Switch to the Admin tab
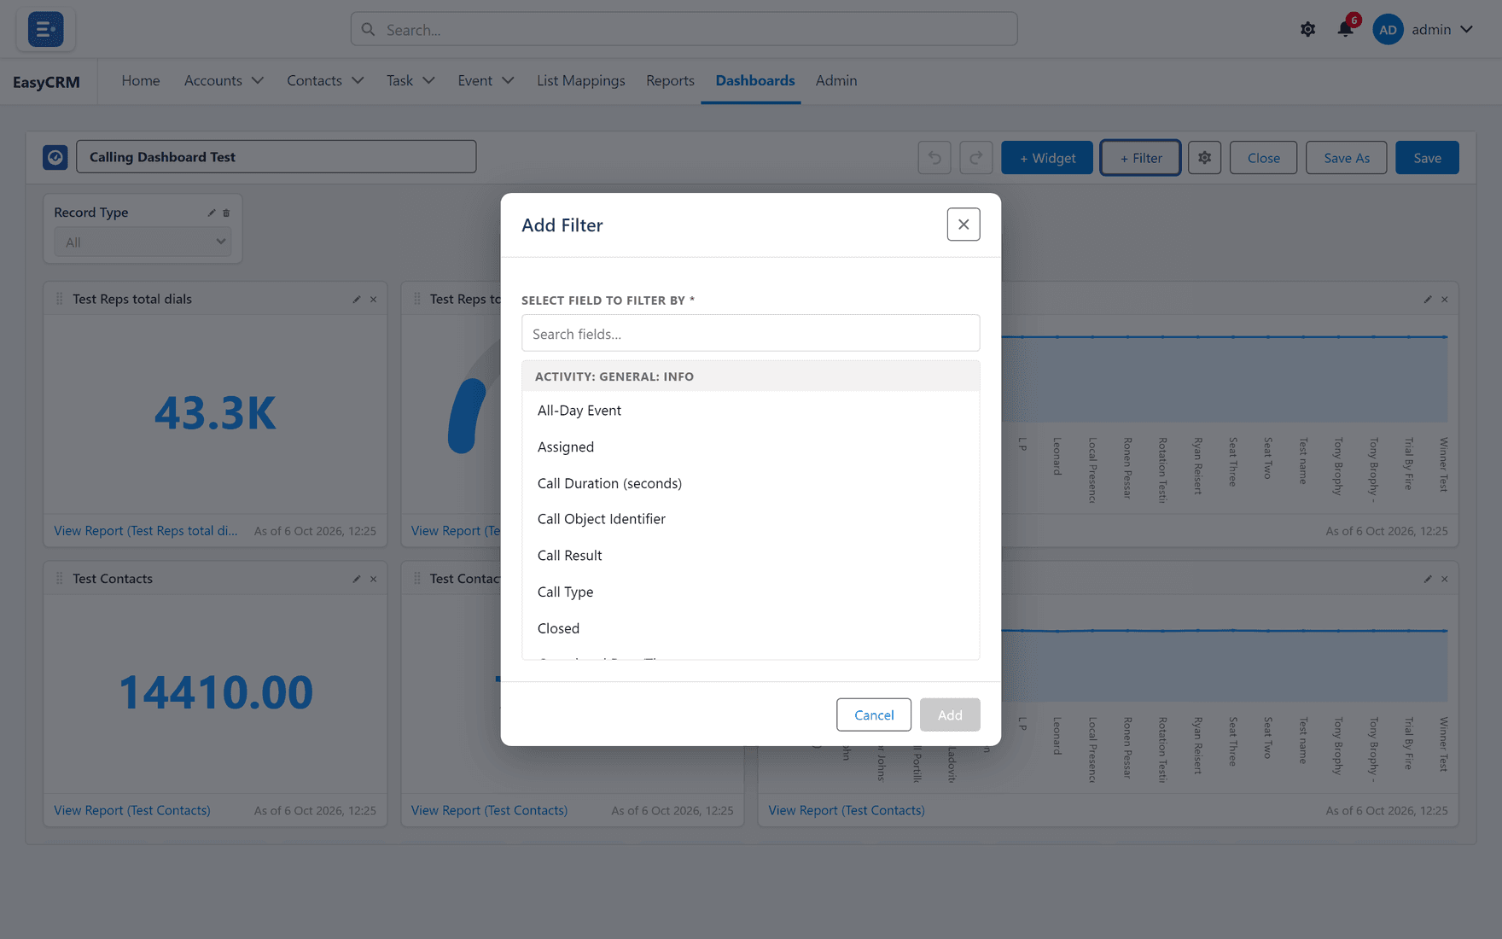Image resolution: width=1502 pixels, height=939 pixels. (x=836, y=80)
